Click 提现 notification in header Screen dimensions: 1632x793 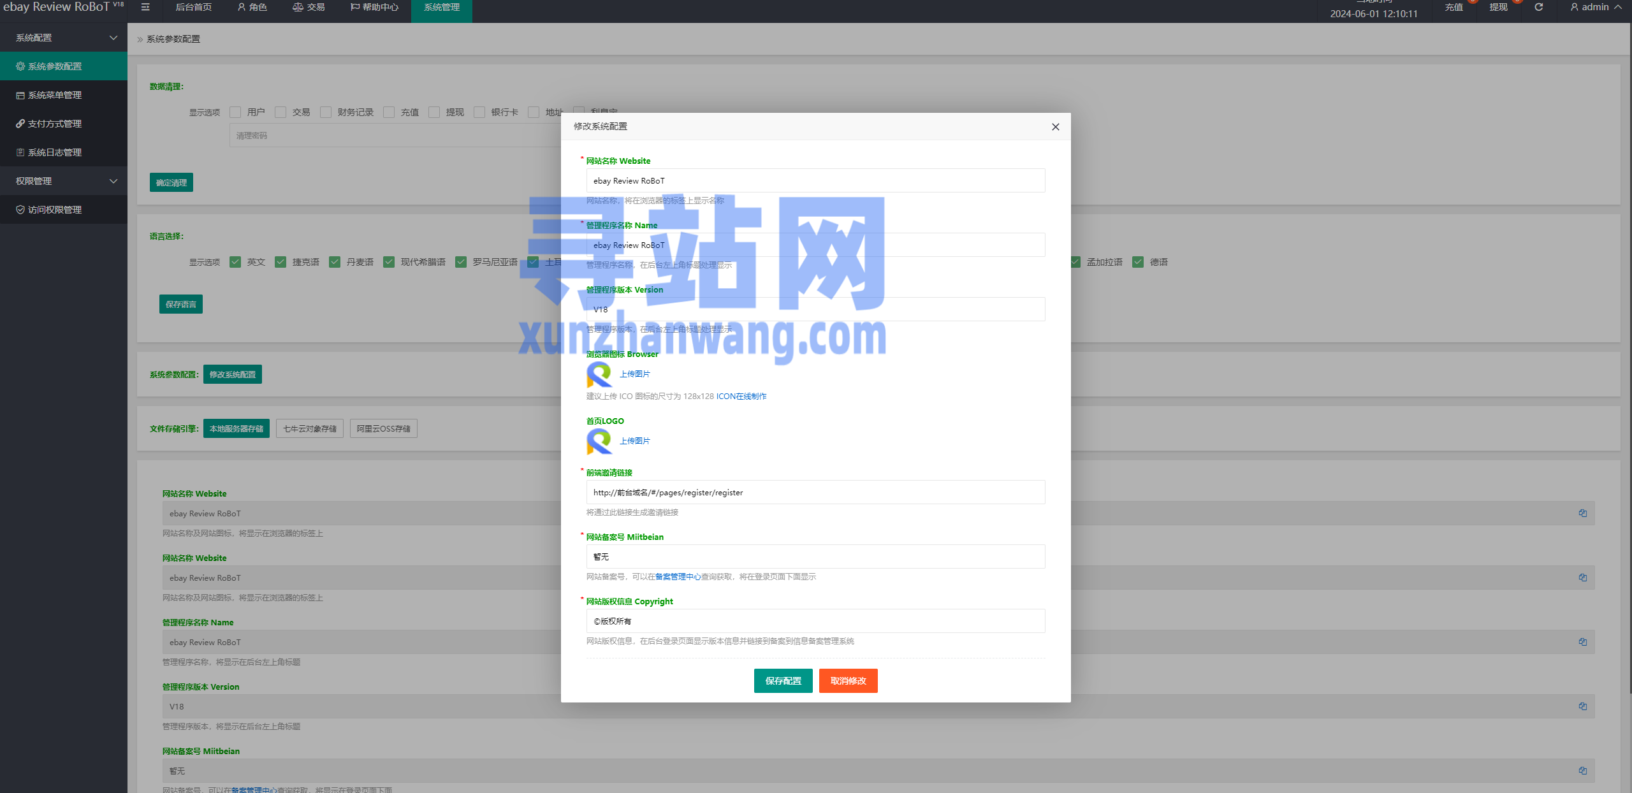(x=1498, y=7)
